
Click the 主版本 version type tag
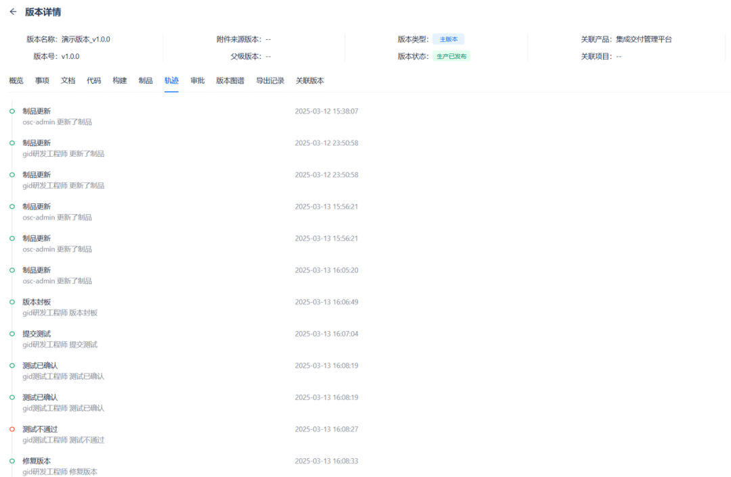point(448,39)
